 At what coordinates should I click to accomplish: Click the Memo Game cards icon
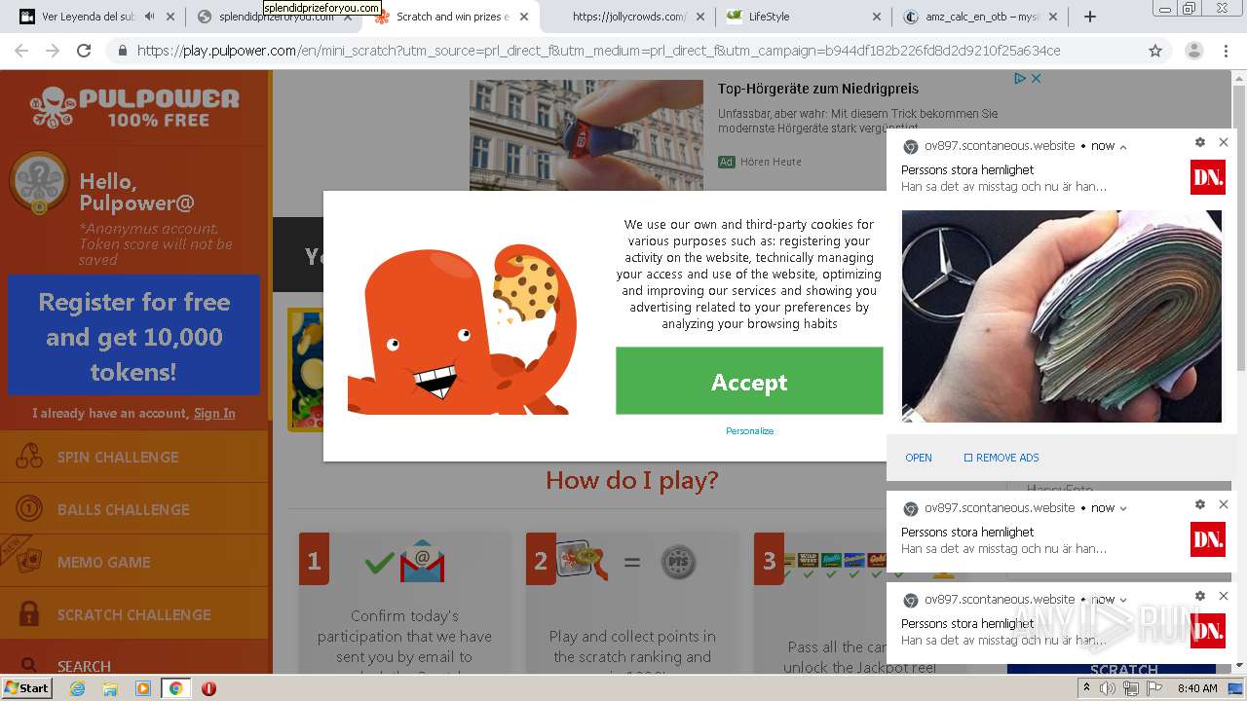29,562
